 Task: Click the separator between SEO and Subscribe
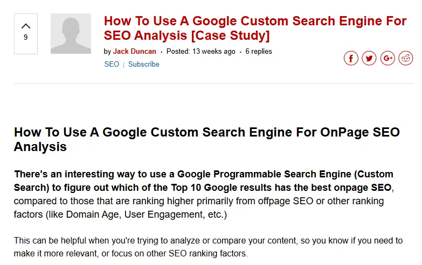[x=123, y=65]
